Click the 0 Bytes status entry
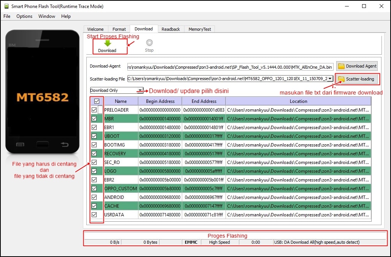 [150, 242]
